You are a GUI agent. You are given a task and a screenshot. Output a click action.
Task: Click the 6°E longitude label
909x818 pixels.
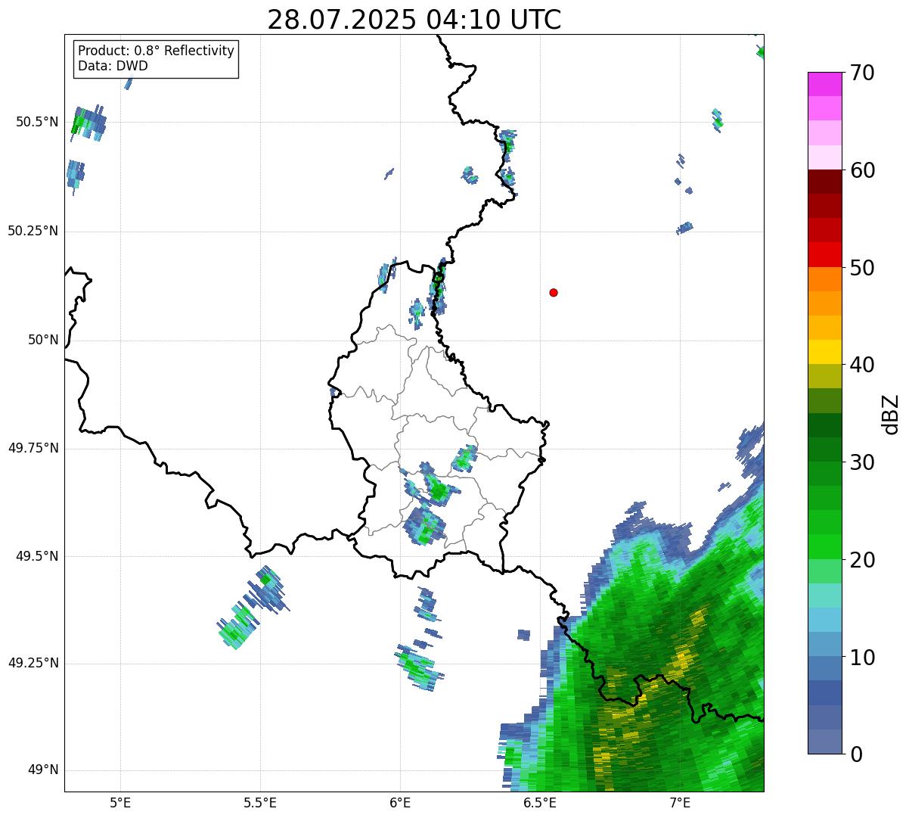point(400,802)
